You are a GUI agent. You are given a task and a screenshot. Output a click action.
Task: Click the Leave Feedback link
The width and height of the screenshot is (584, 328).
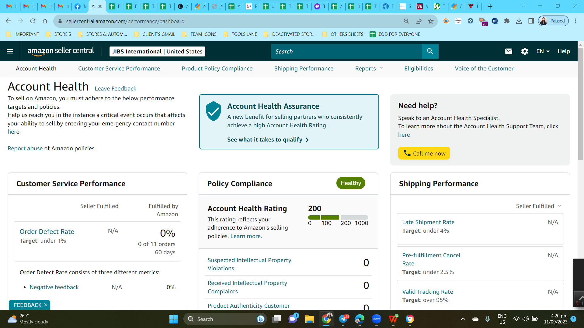click(116, 88)
